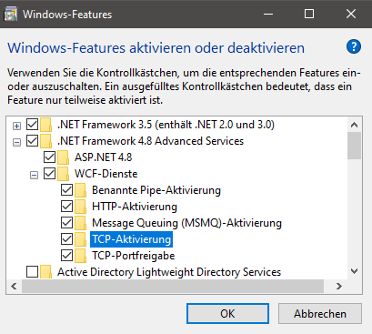This screenshot has height=334, width=372.
Task: Confirm changes with the OK button
Action: click(x=227, y=314)
